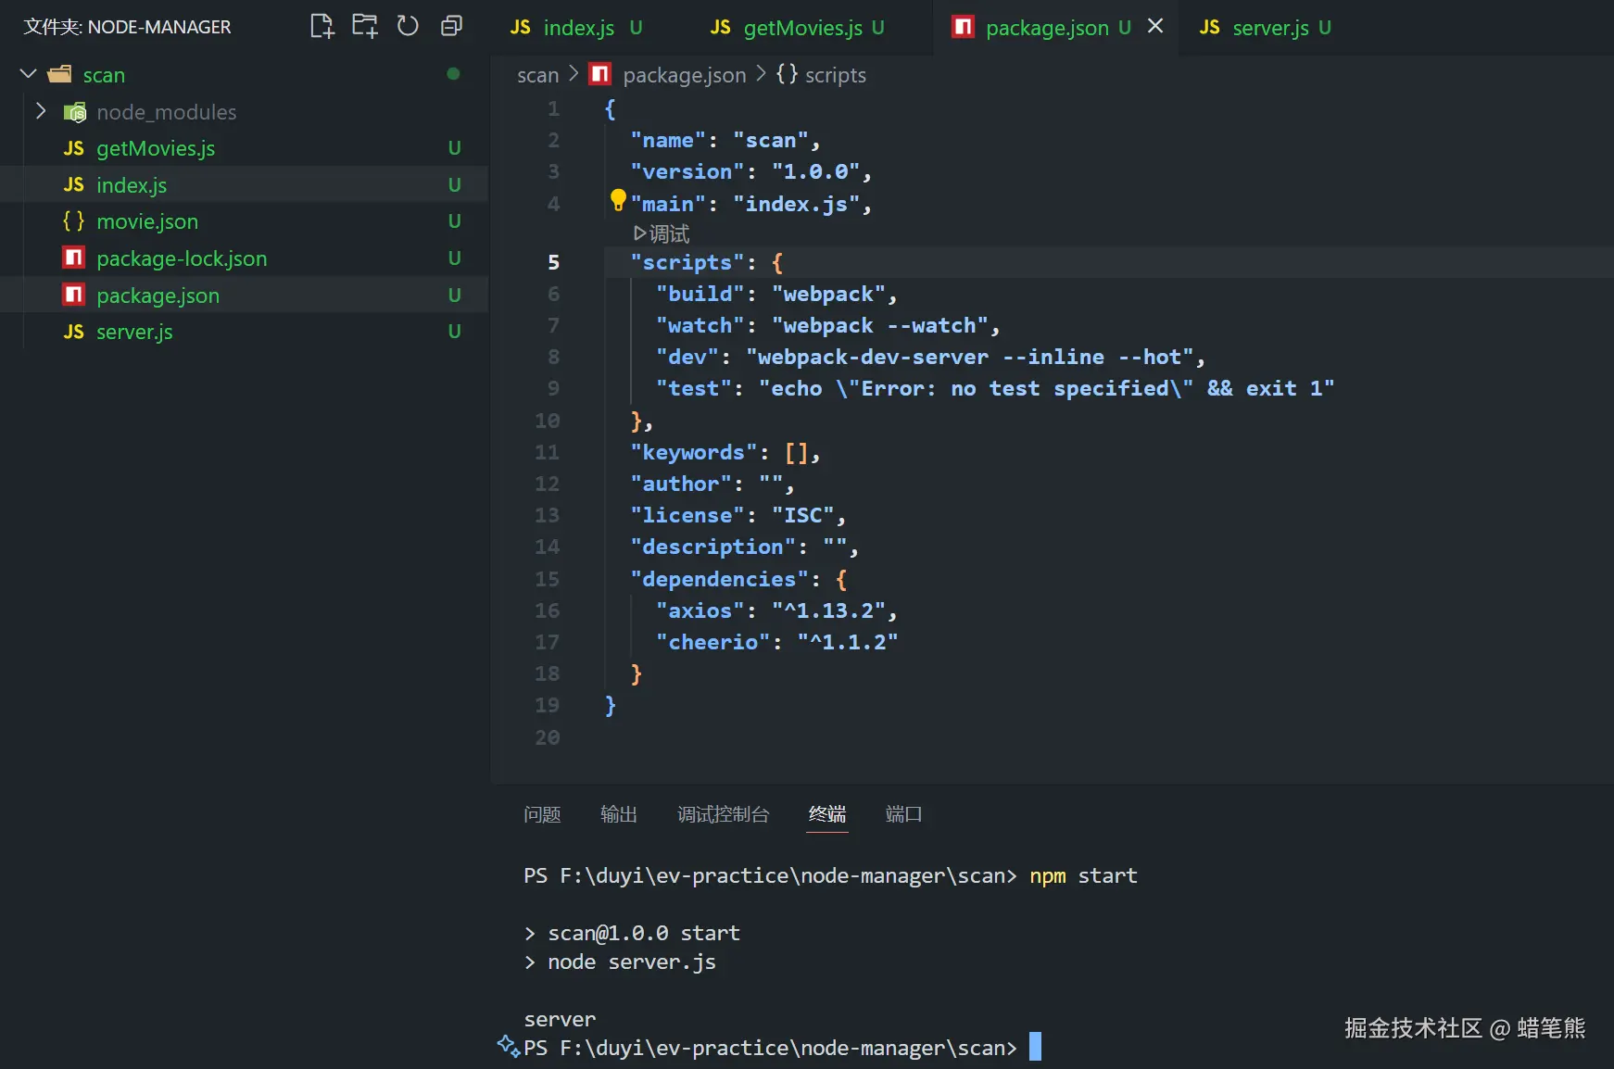Click the scan breadcrumb link
The image size is (1614, 1069).
click(x=537, y=75)
